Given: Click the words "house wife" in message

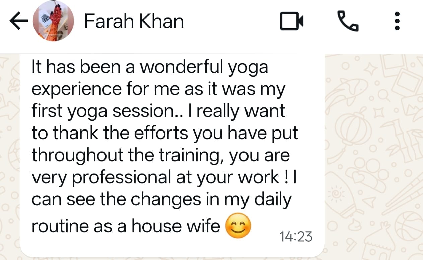Looking at the screenshot, I should point(175,226).
